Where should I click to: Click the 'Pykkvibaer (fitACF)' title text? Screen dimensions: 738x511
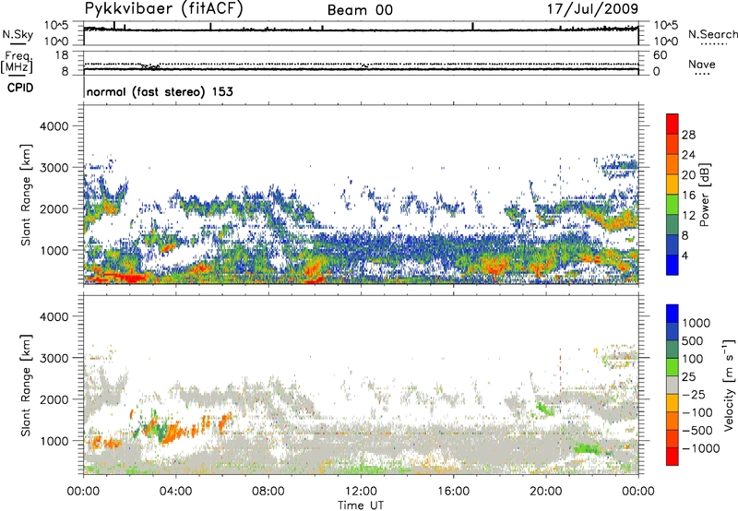[x=164, y=9]
